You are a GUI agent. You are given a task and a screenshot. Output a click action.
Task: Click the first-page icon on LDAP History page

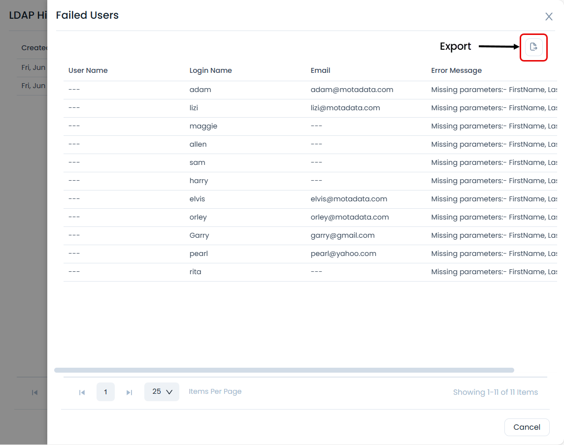click(34, 392)
